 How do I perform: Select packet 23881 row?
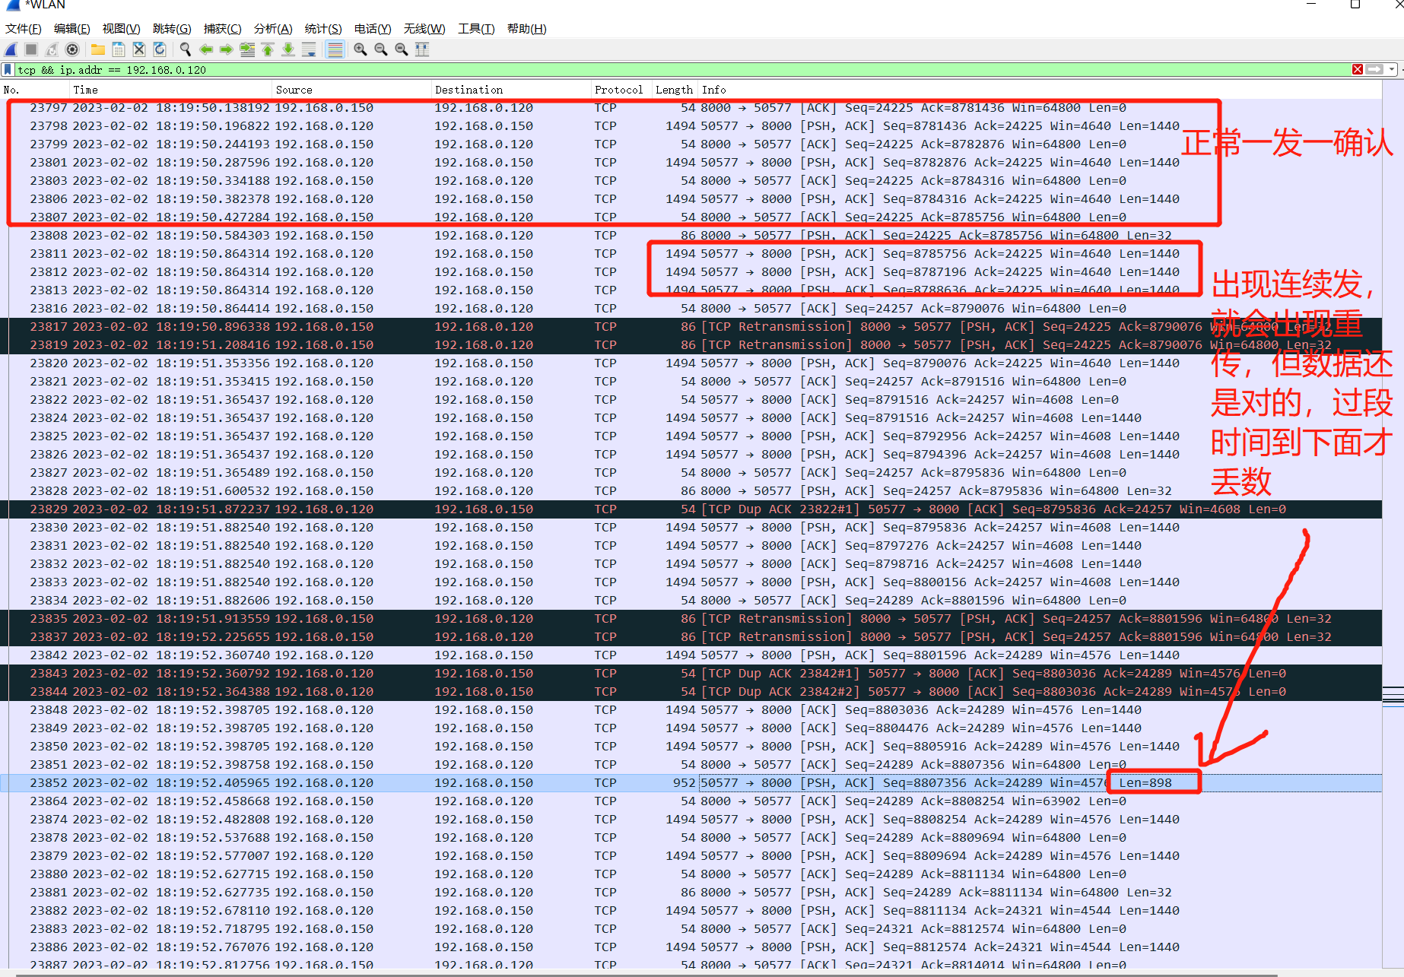tap(691, 892)
